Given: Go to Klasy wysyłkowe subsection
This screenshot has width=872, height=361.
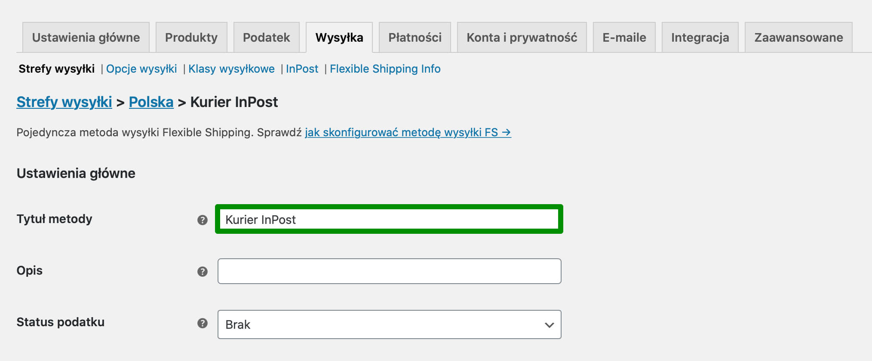Looking at the screenshot, I should pyautogui.click(x=231, y=69).
